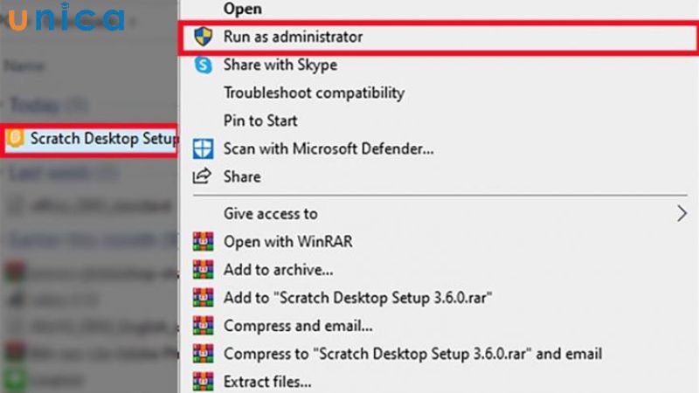Click WinRAR icon beside Add to archive
This screenshot has width=699, height=393.
tap(204, 270)
